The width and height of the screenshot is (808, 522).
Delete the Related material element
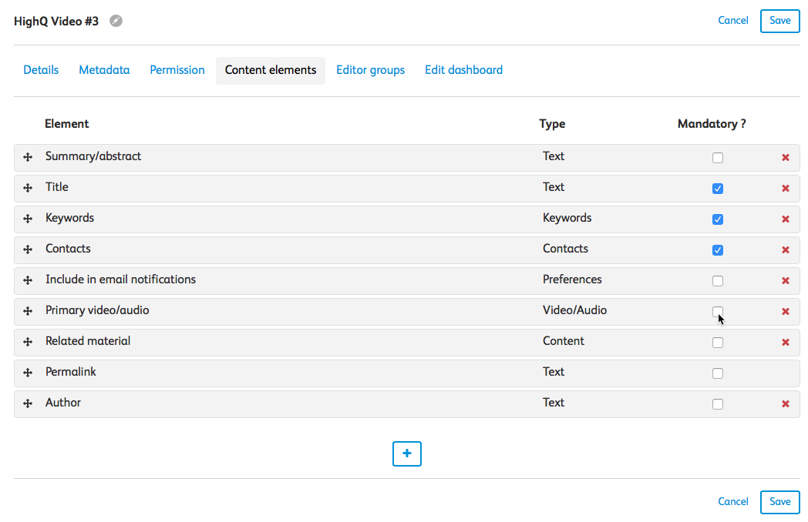(786, 343)
